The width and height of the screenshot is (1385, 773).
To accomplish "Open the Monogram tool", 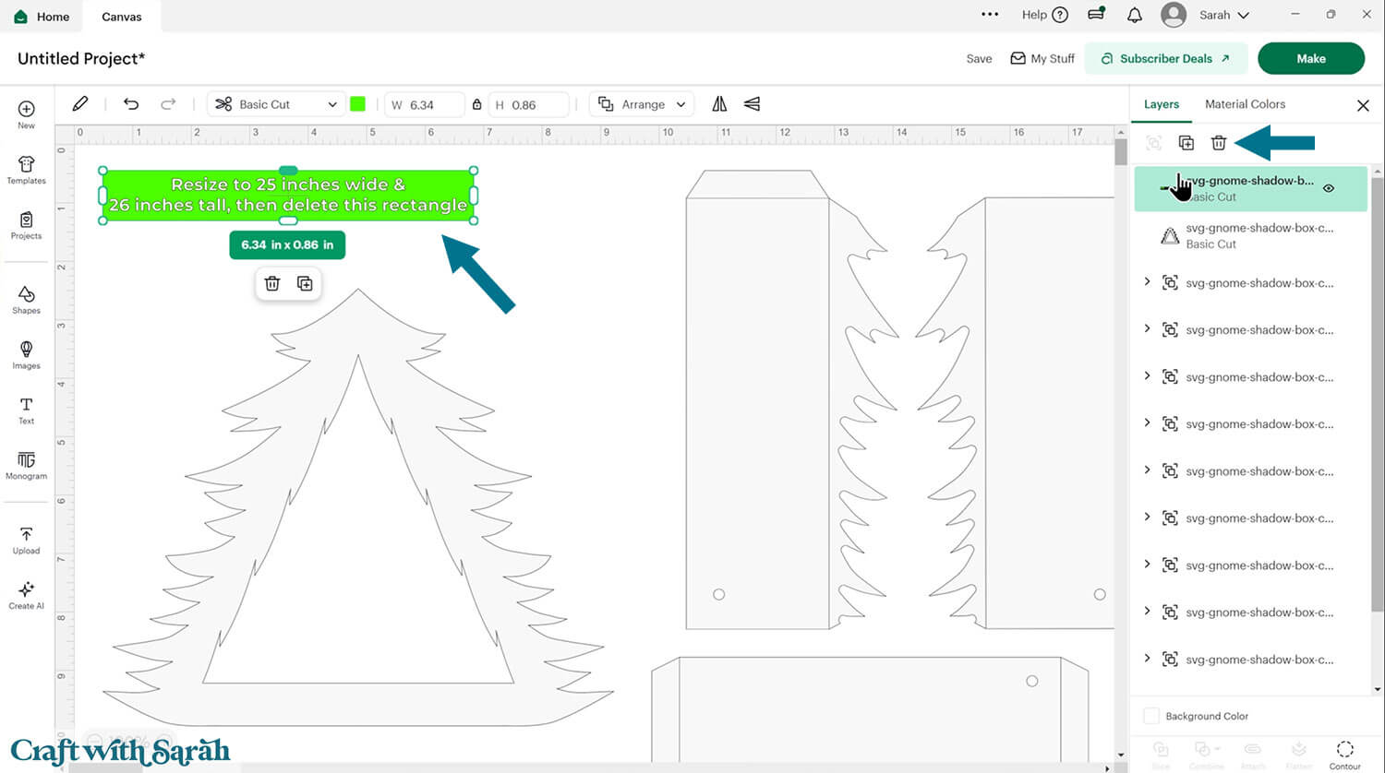I will click(x=26, y=465).
